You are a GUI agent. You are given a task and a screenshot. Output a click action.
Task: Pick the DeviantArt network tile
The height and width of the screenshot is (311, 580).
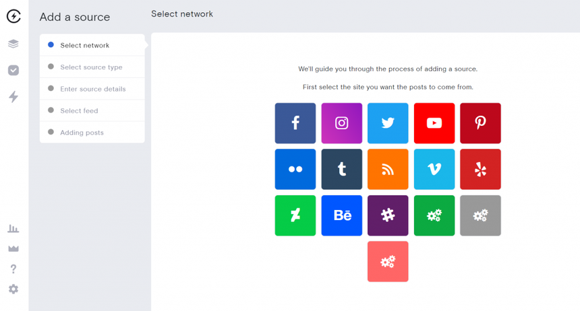[295, 215]
